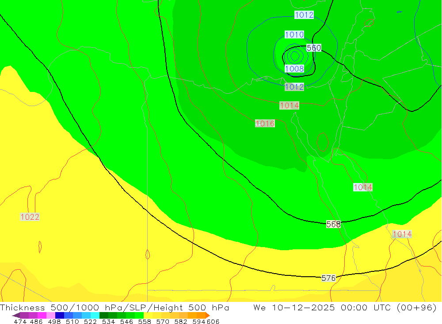Click legend value 606
442x324 pixels.
pos(213,321)
